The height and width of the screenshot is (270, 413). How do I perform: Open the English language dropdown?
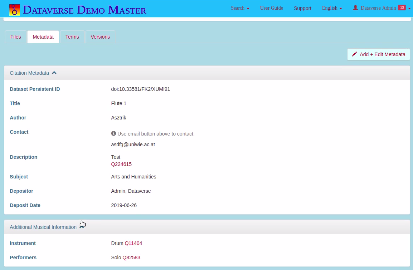(332, 8)
